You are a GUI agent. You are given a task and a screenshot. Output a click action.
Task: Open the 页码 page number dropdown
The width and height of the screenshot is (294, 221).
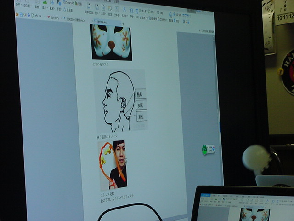[97, 13]
